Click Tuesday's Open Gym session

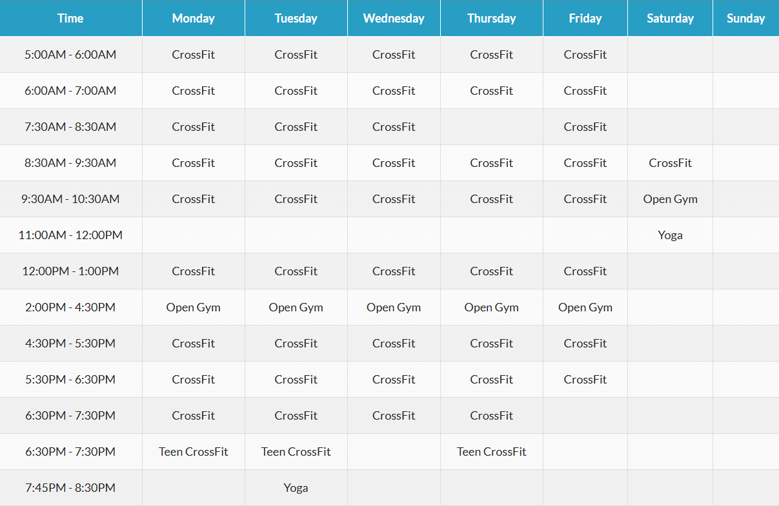pos(296,307)
